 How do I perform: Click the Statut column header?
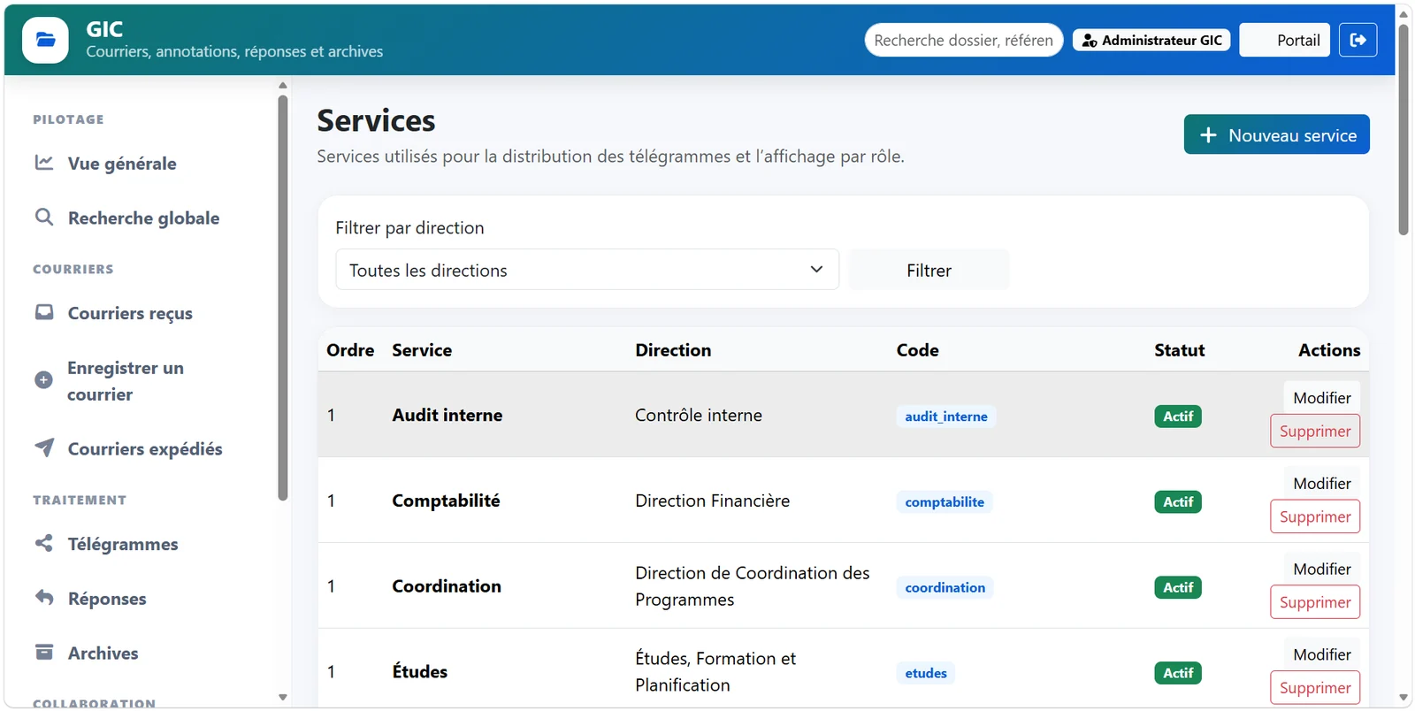(x=1179, y=350)
